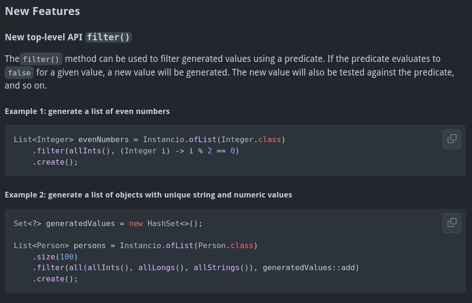The image size is (472, 303).
Task: Click the number 100 in .size()
Action: (67, 257)
